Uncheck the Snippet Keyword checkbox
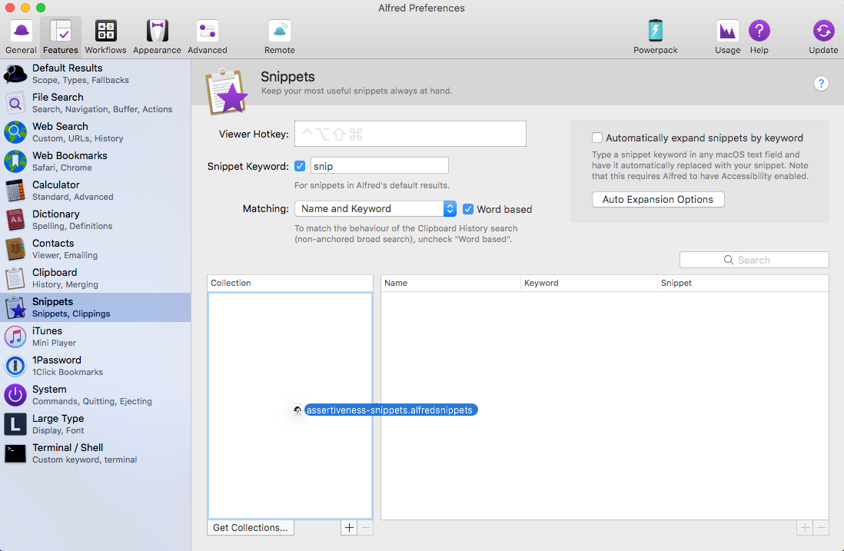844x551 pixels. [300, 166]
